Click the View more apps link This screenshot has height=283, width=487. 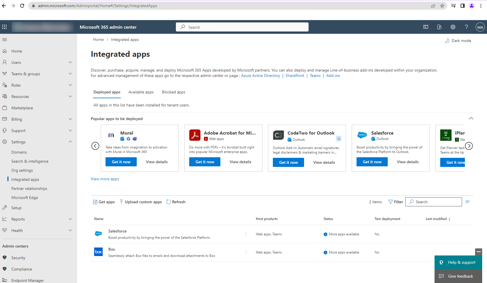pos(105,179)
